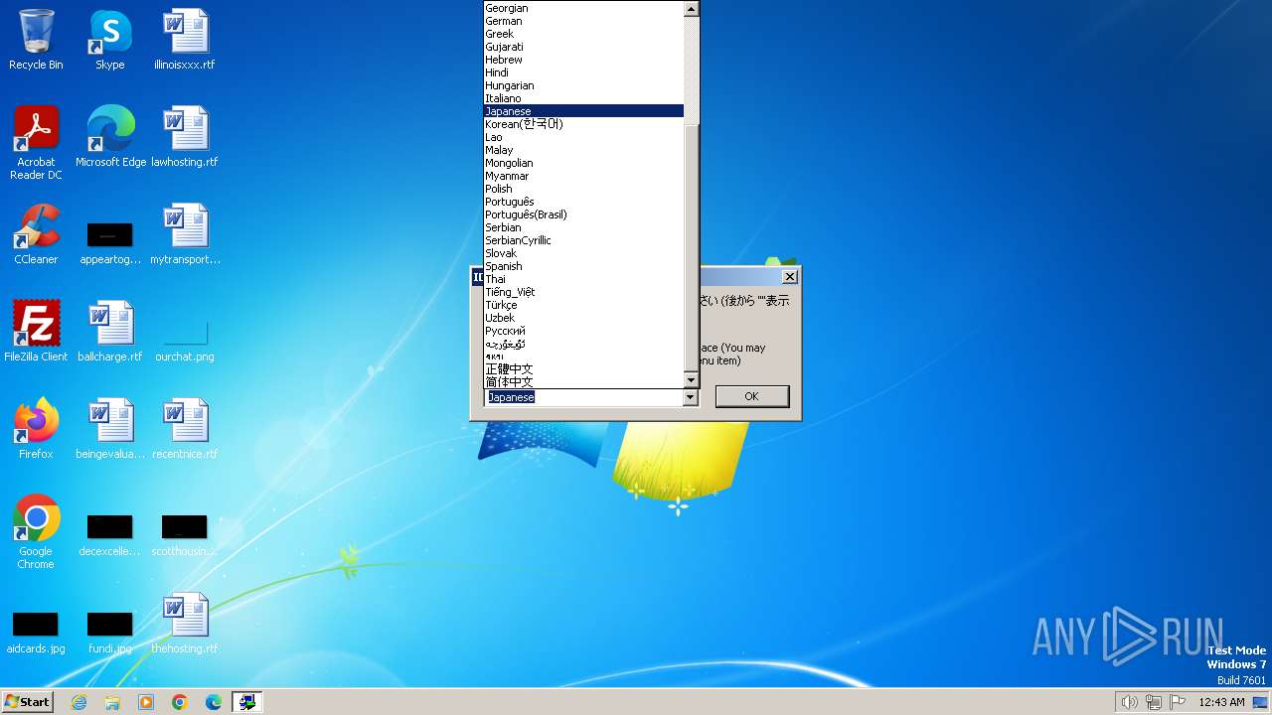Launch the Microsoft Edge desktop shortcut
1272x715 pixels.
click(x=110, y=137)
